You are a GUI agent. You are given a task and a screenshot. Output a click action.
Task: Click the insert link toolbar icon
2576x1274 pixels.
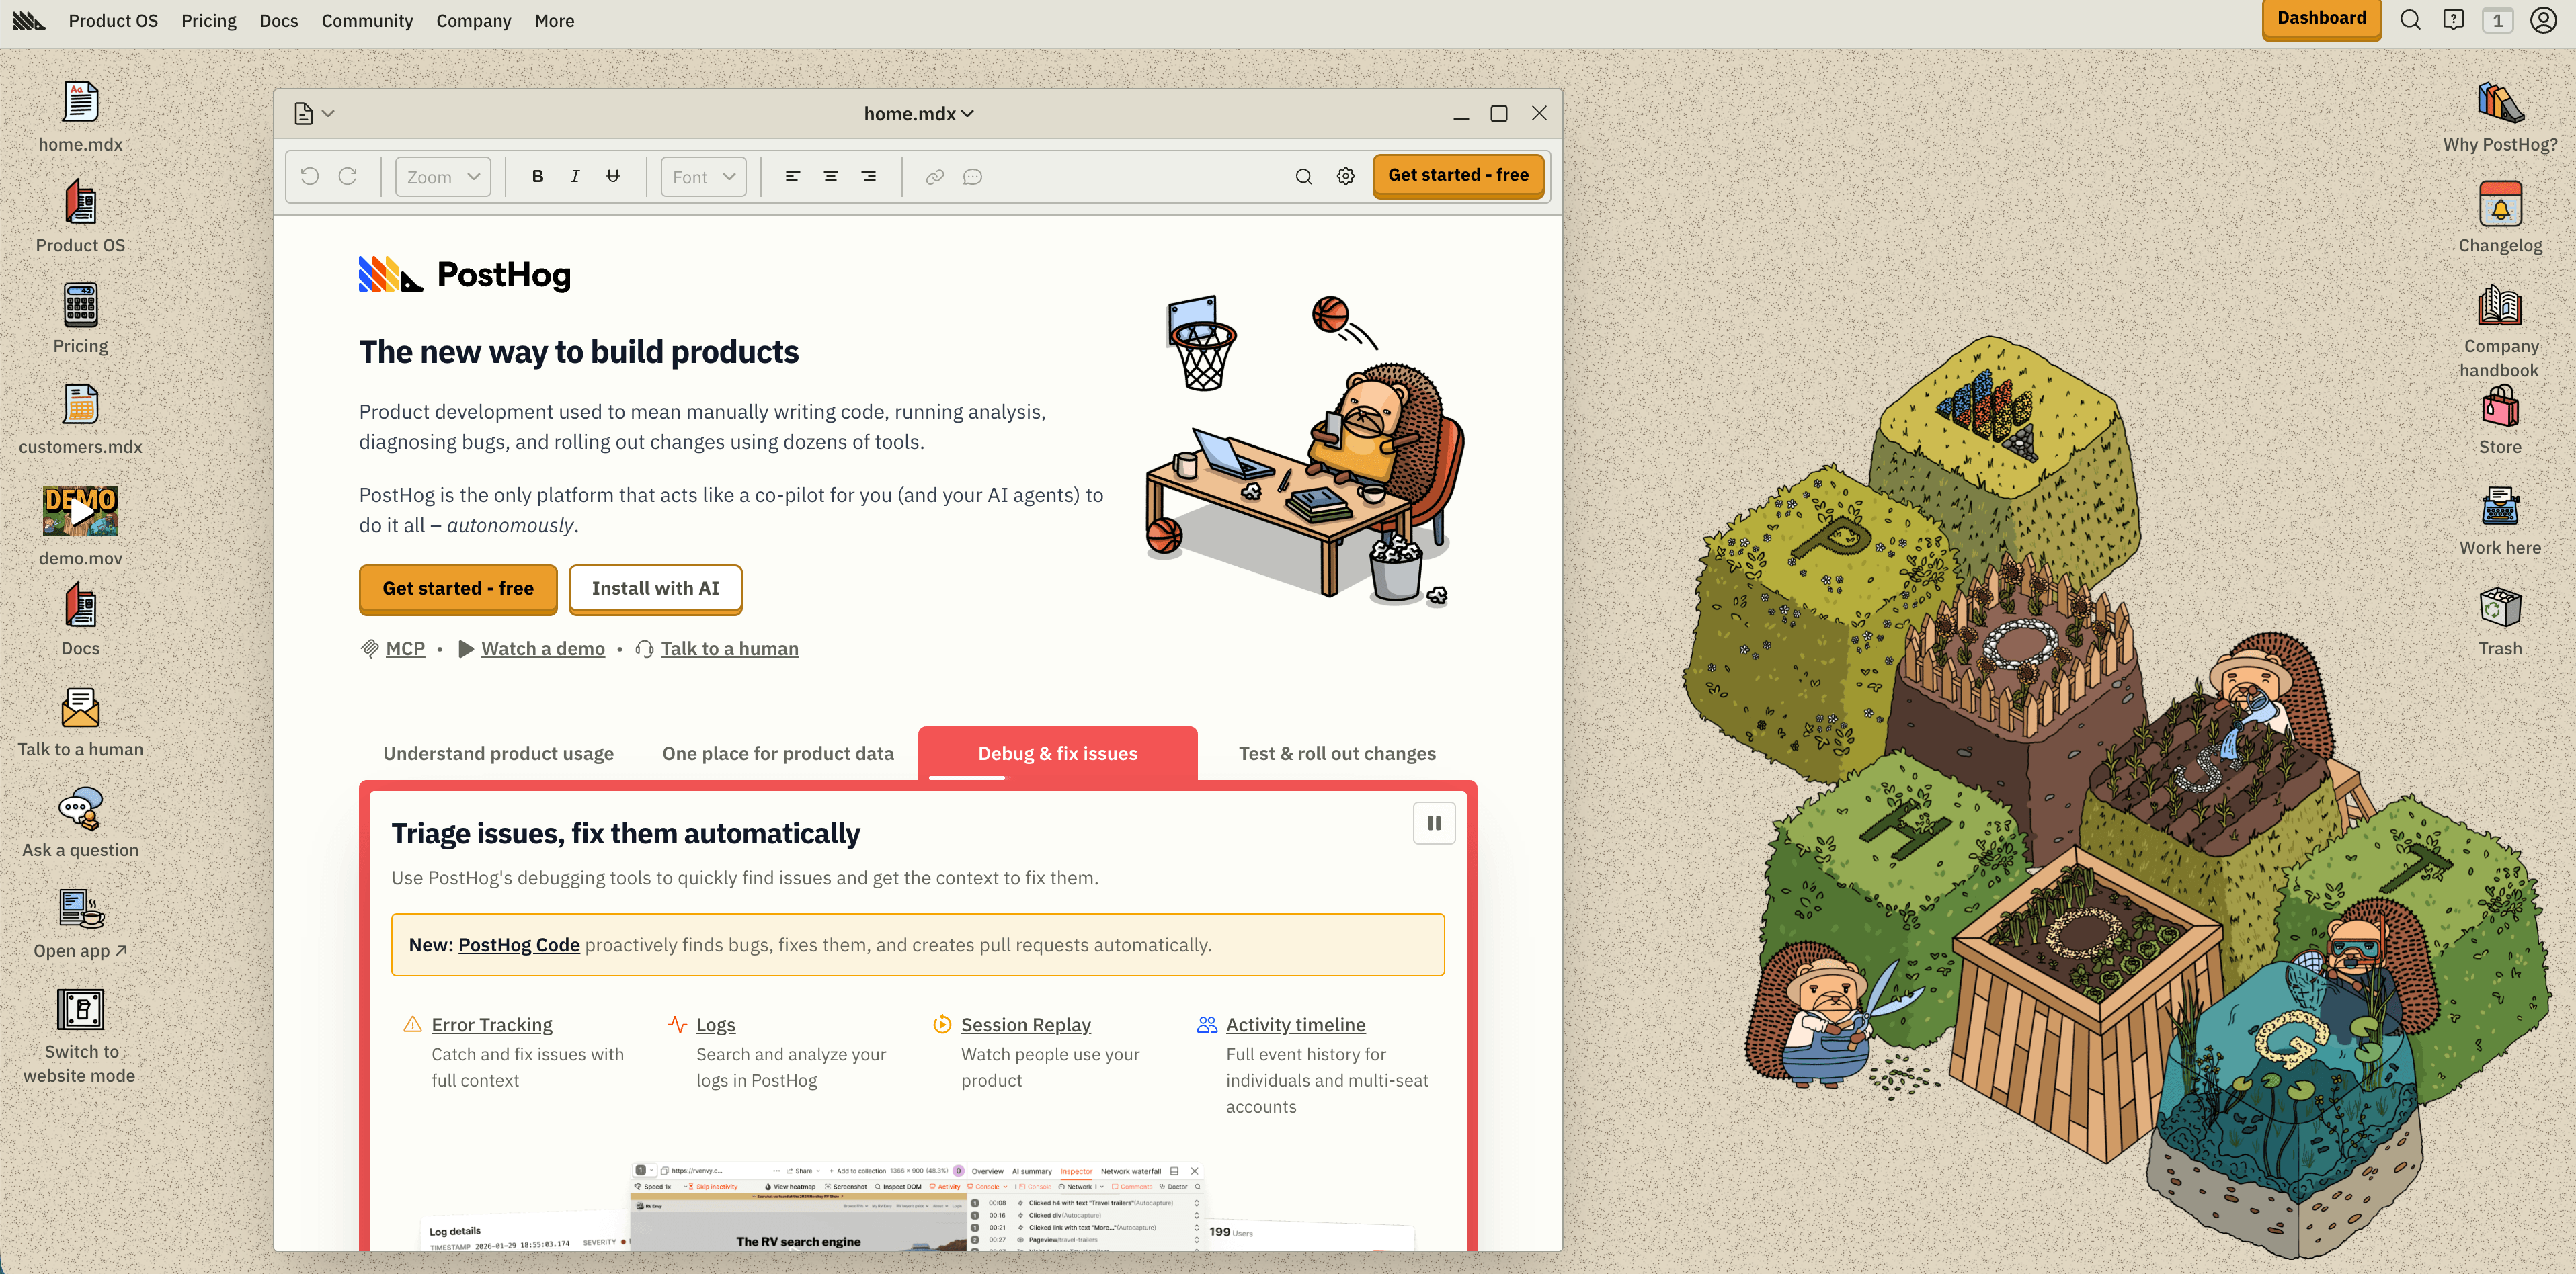[x=935, y=177]
